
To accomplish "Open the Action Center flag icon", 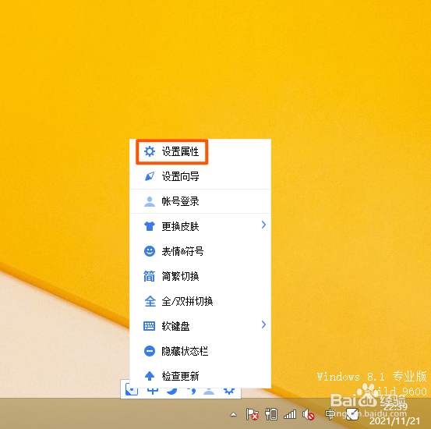I will click(x=252, y=414).
